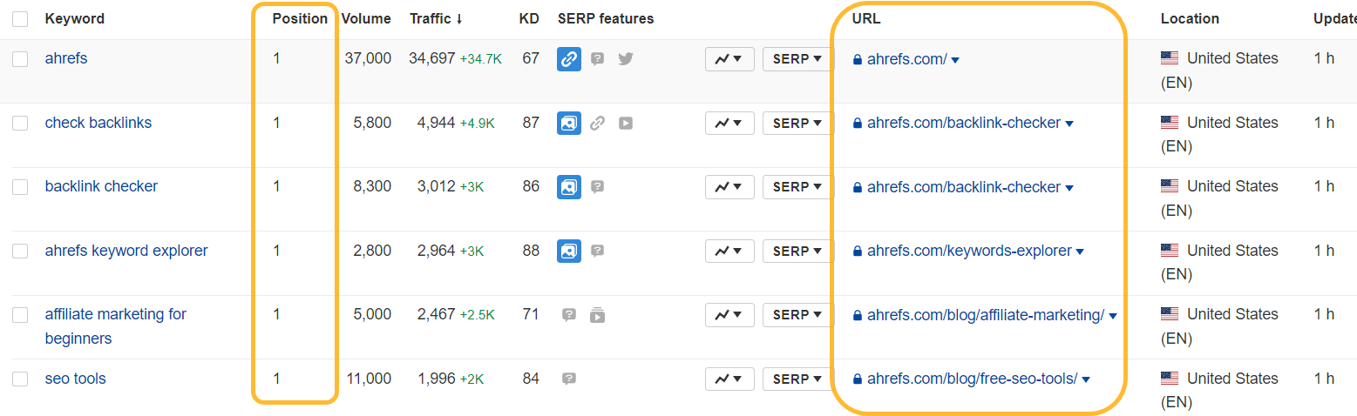Viewport: 1357px width, 416px height.
Task: Click the image pack icon for ahrefs keyword explorer
Action: [568, 252]
